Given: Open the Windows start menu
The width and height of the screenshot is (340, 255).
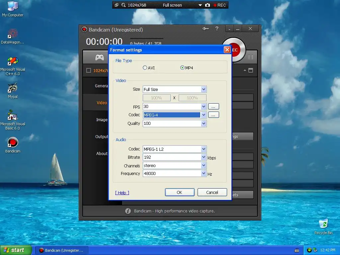Looking at the screenshot, I should 16,250.
